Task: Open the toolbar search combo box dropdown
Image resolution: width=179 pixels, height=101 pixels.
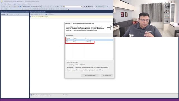Action: [x=81, y=6]
